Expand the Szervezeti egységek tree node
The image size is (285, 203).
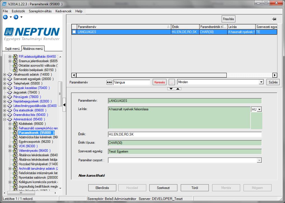tap(4, 79)
